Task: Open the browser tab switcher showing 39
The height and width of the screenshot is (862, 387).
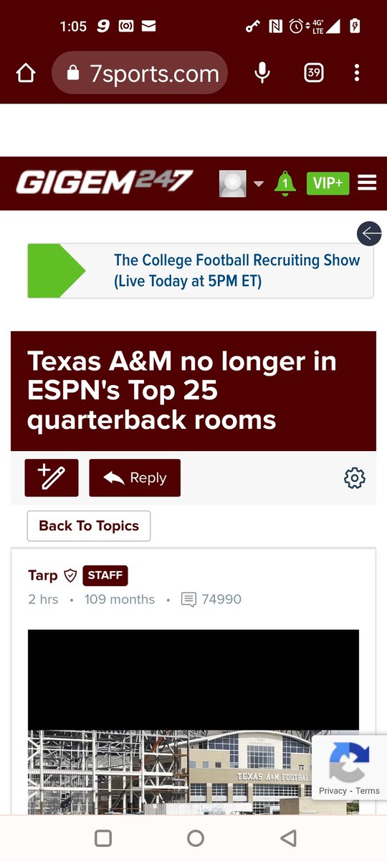Action: [313, 73]
